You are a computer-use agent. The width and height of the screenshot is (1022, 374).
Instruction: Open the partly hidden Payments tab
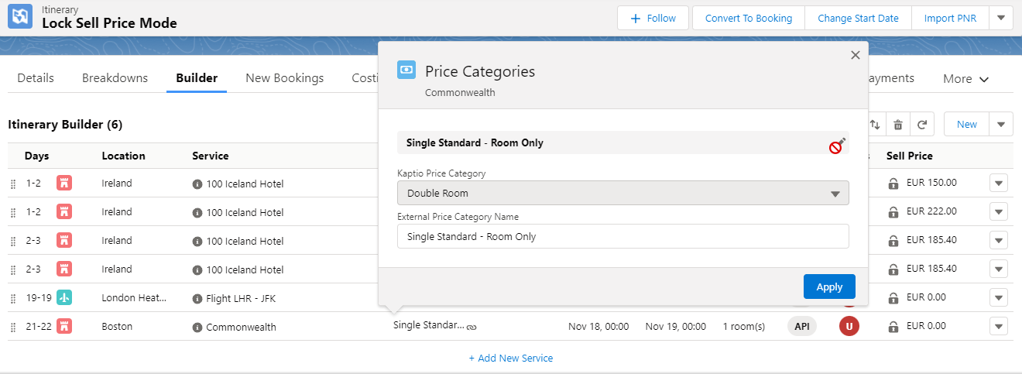coord(891,78)
